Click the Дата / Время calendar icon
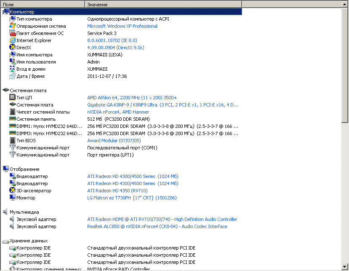The height and width of the screenshot is (271, 349). point(13,76)
